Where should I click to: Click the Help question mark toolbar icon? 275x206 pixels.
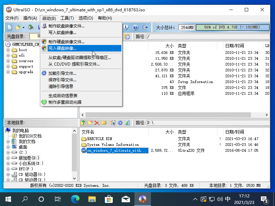click(x=135, y=27)
